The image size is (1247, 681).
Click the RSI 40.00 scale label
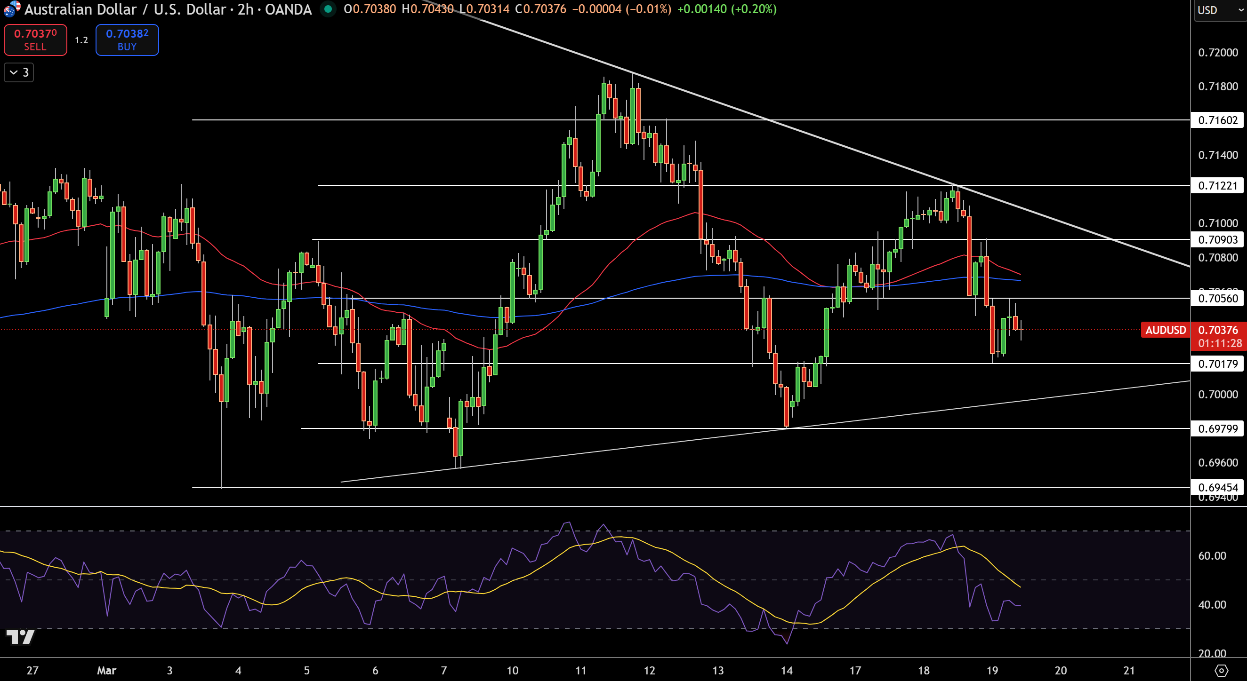pyautogui.click(x=1212, y=605)
